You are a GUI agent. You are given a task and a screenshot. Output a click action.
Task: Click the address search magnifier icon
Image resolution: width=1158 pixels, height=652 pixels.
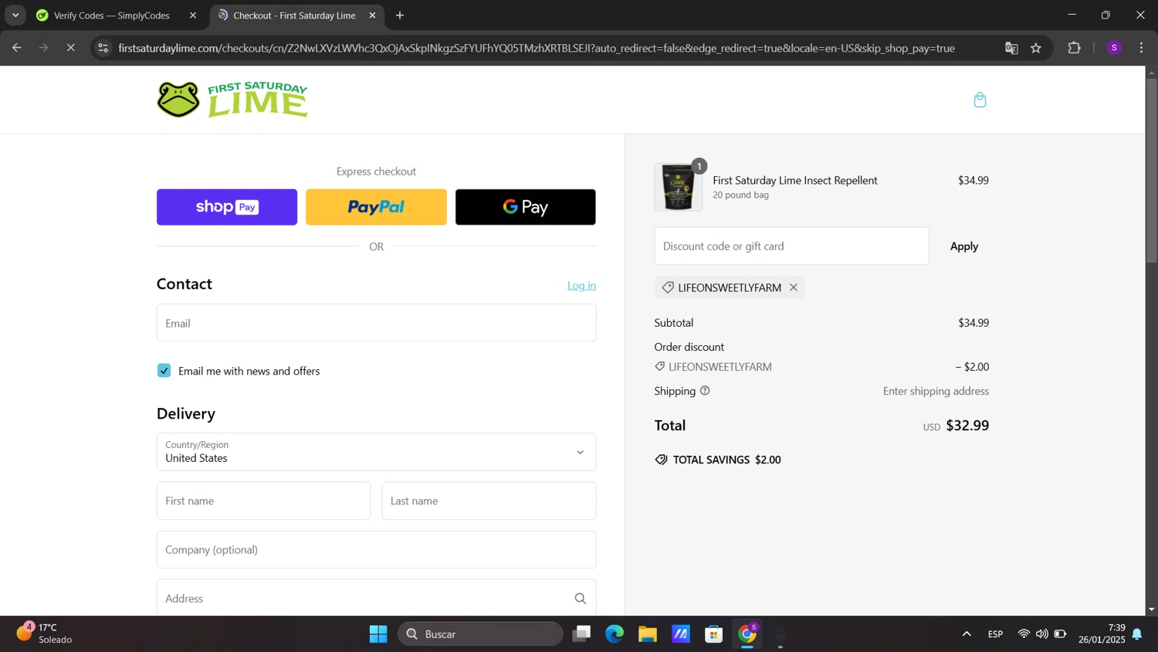tap(580, 599)
